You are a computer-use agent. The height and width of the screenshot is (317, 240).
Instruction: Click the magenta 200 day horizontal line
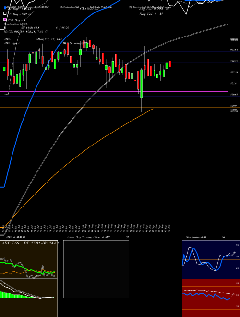point(114,91)
